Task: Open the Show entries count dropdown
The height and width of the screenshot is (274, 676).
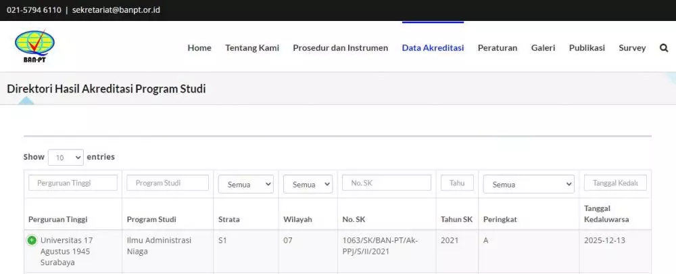Action: [66, 157]
